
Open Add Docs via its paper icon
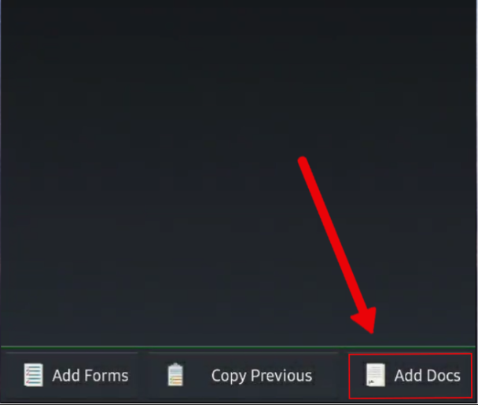(x=375, y=375)
